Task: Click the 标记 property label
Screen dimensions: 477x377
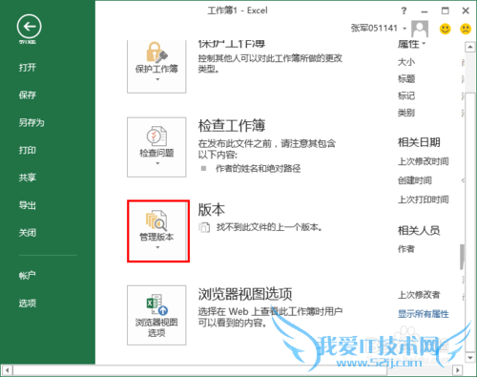Action: [x=406, y=95]
